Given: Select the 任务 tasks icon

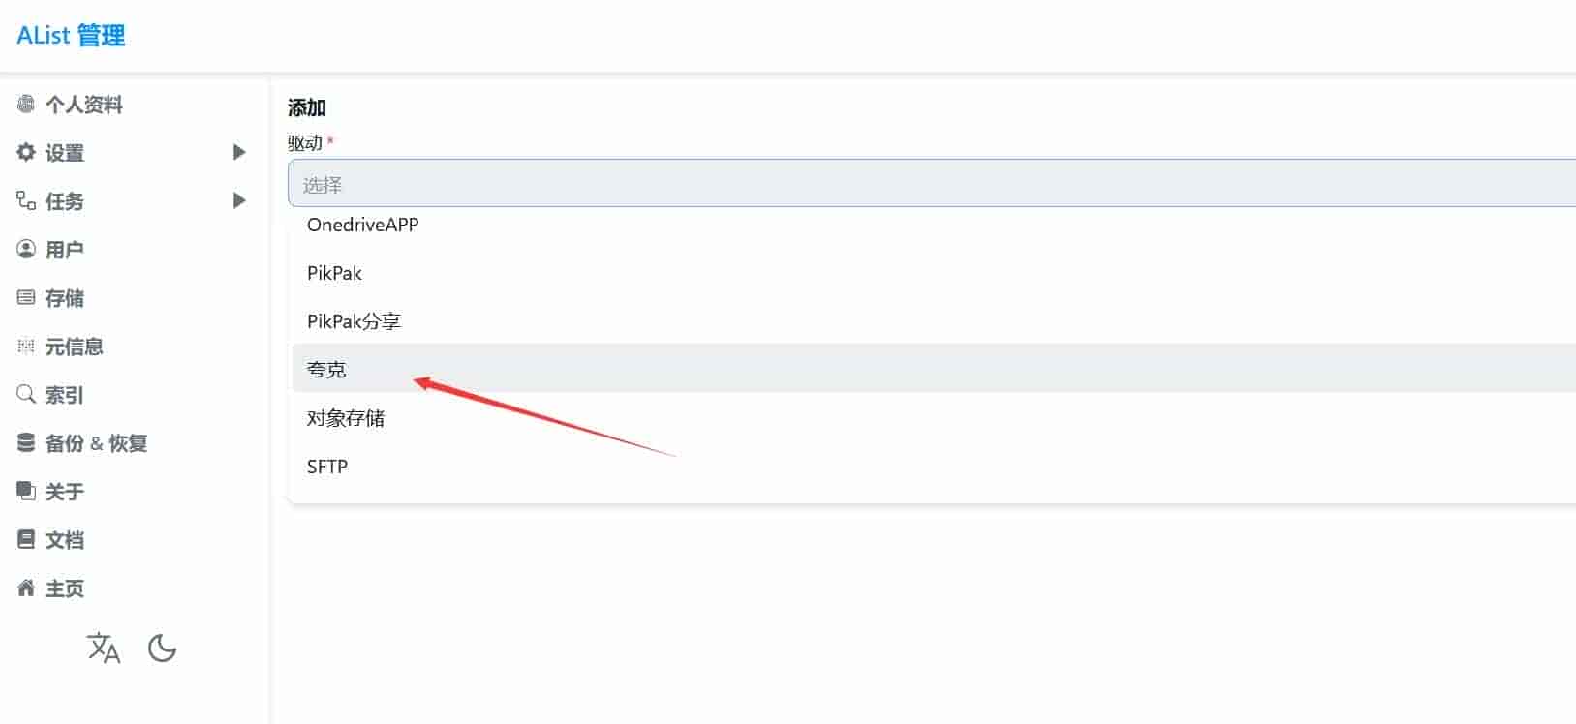Looking at the screenshot, I should click(x=26, y=200).
